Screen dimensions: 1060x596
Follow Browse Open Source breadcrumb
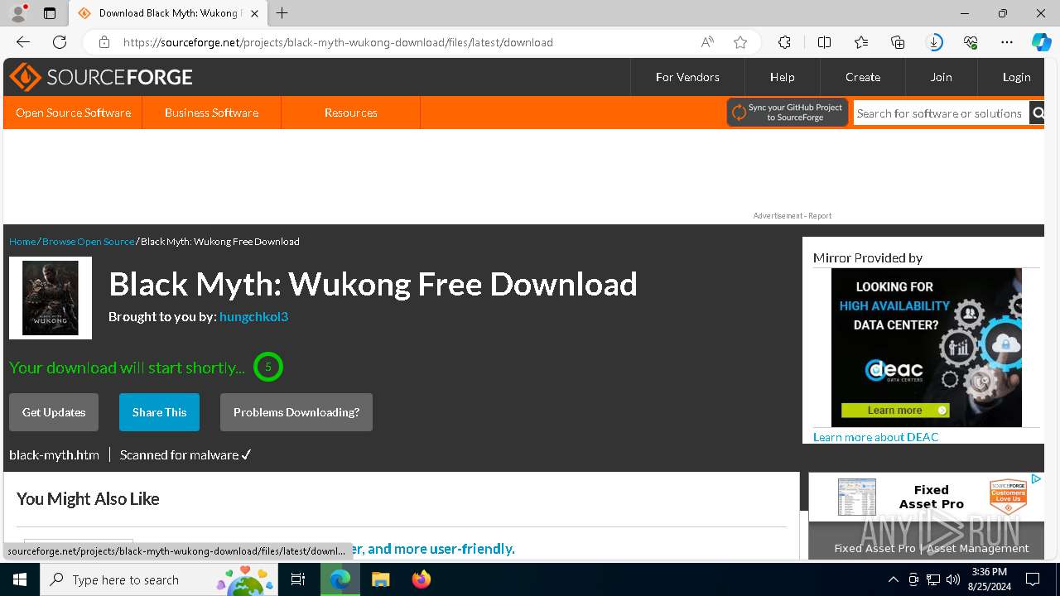tap(88, 242)
